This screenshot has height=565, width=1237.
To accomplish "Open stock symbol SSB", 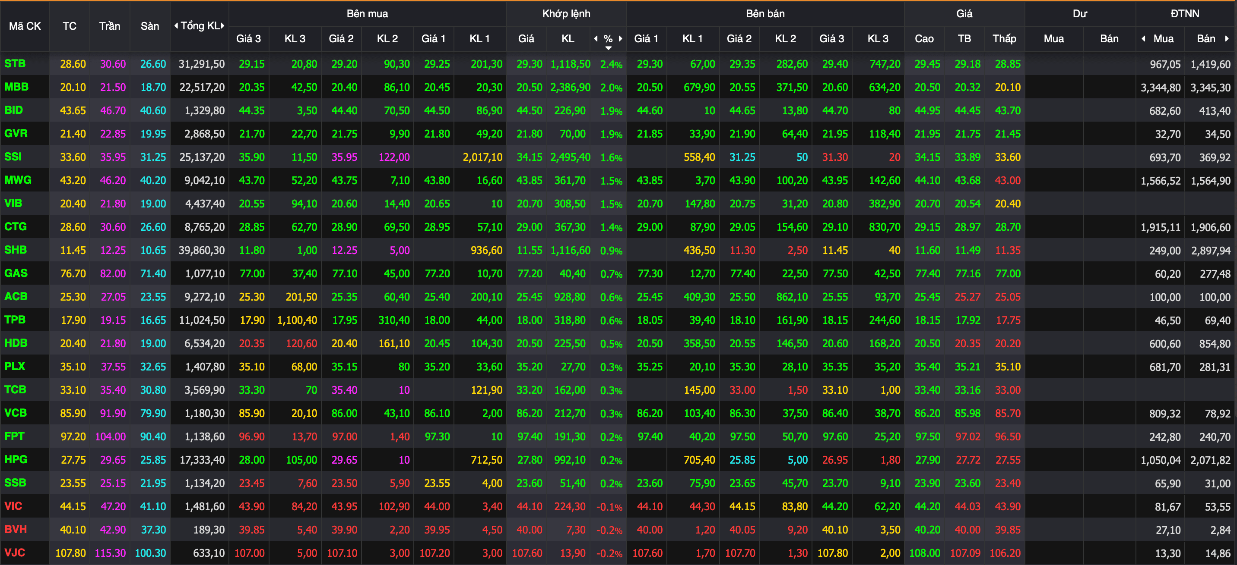I will (x=16, y=483).
